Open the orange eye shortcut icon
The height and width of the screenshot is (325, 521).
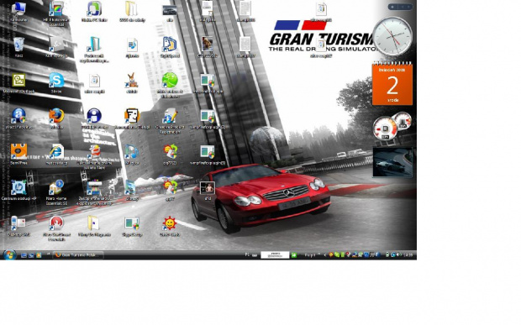pos(18,152)
